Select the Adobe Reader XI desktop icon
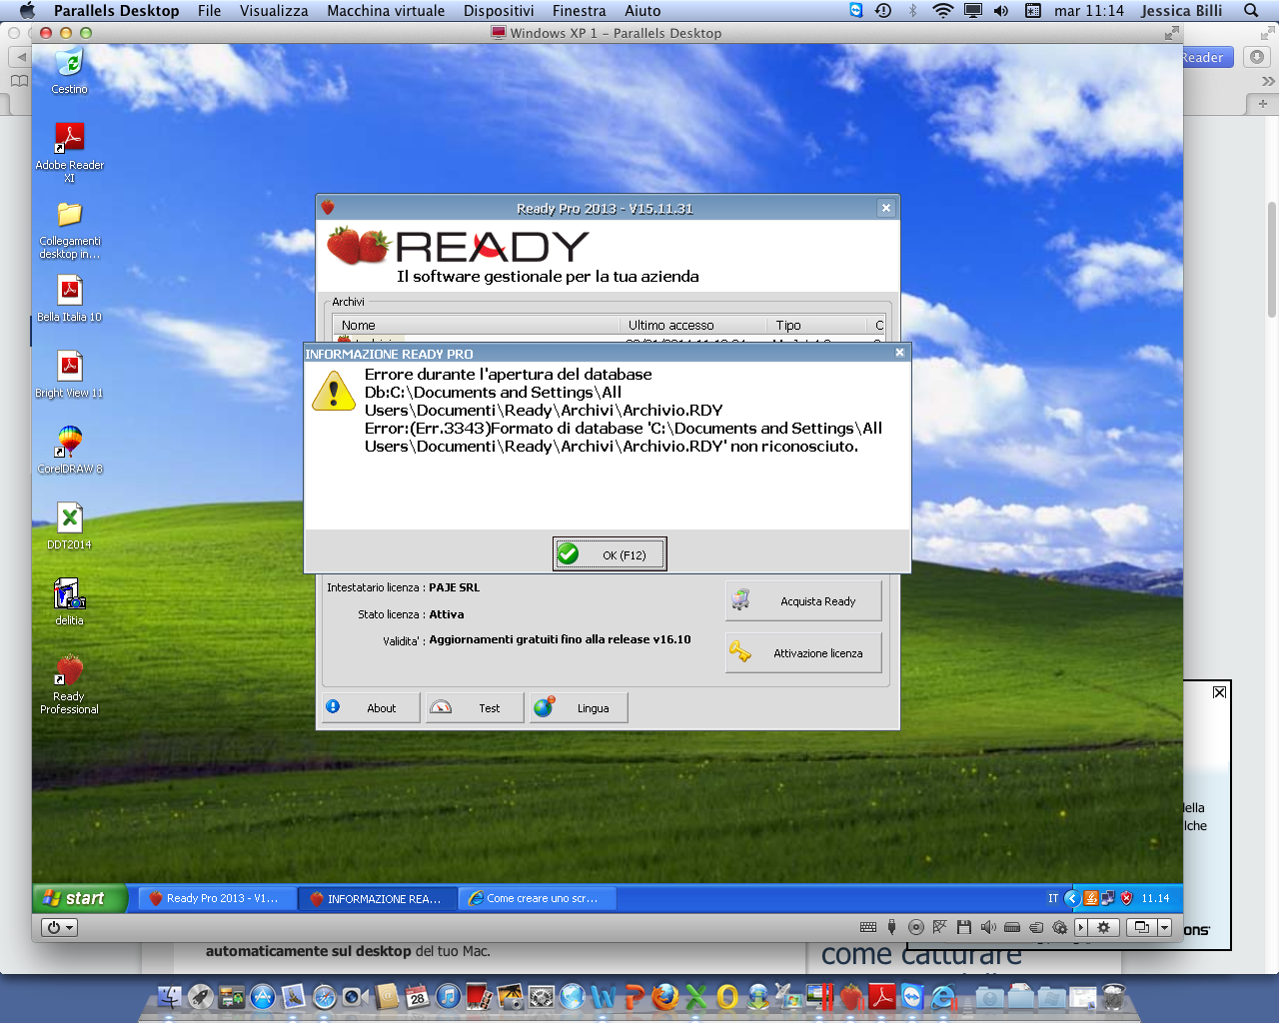This screenshot has height=1023, width=1279. pos(70,152)
